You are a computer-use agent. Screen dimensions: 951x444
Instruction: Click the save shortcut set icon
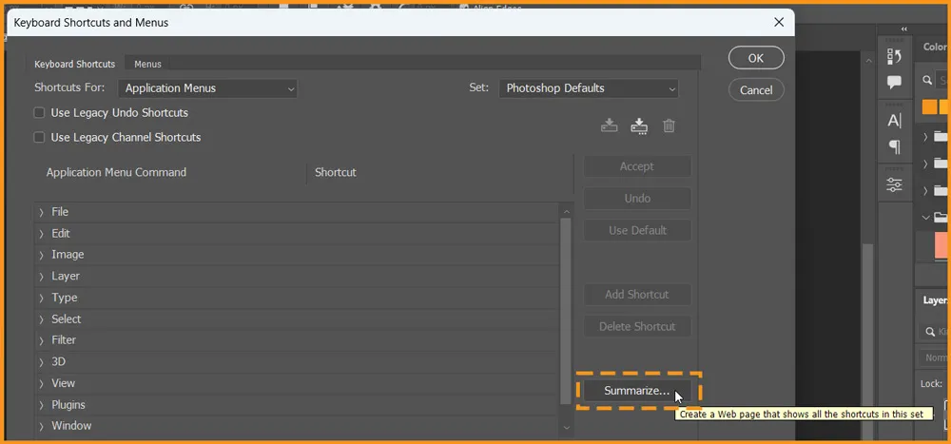coord(610,125)
